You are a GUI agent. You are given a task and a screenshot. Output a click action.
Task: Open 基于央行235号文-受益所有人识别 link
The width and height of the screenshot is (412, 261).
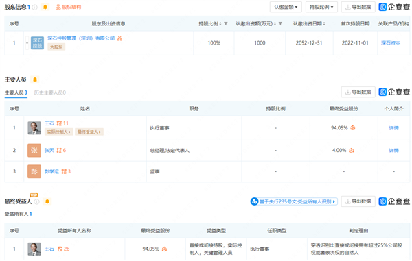point(294,201)
